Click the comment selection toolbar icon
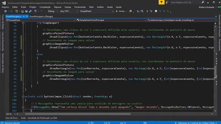 click(147, 11)
